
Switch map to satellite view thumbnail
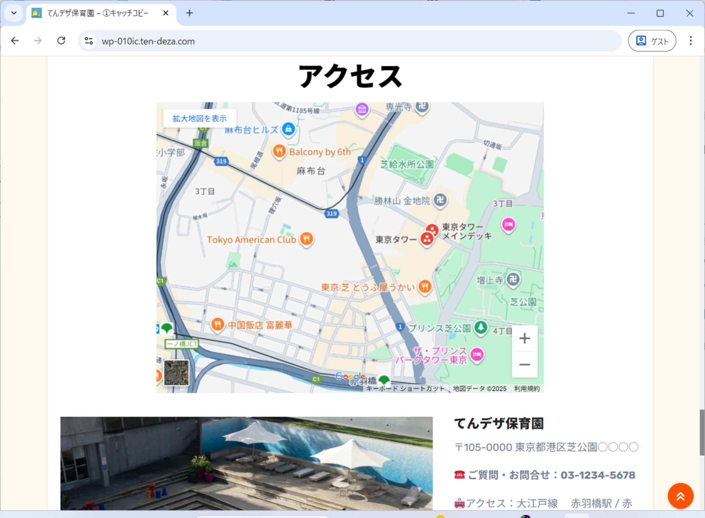176,373
